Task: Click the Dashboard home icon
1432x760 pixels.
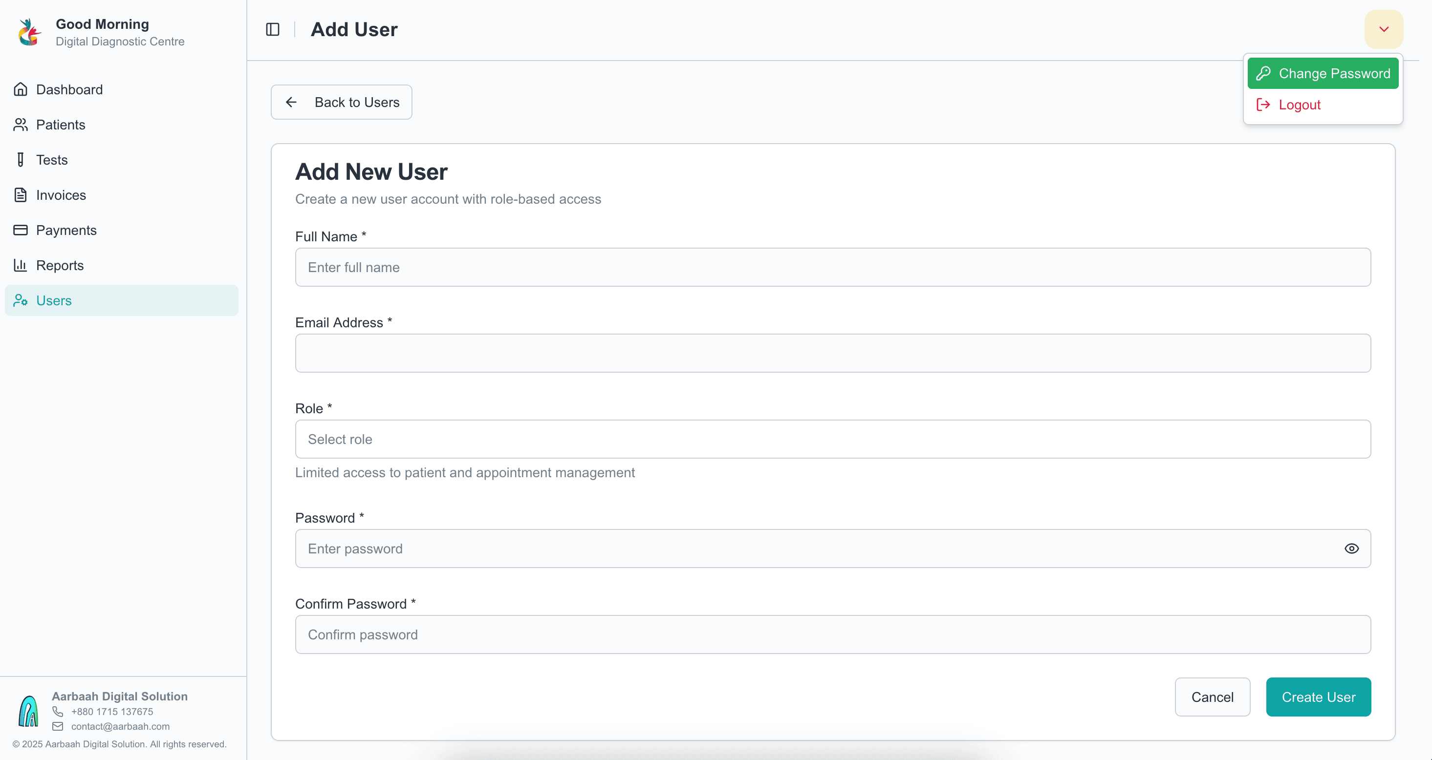Action: click(x=21, y=89)
